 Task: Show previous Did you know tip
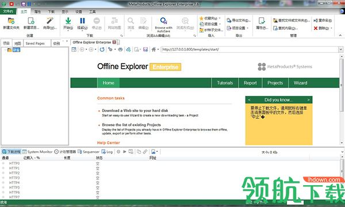pyautogui.click(x=249, y=100)
